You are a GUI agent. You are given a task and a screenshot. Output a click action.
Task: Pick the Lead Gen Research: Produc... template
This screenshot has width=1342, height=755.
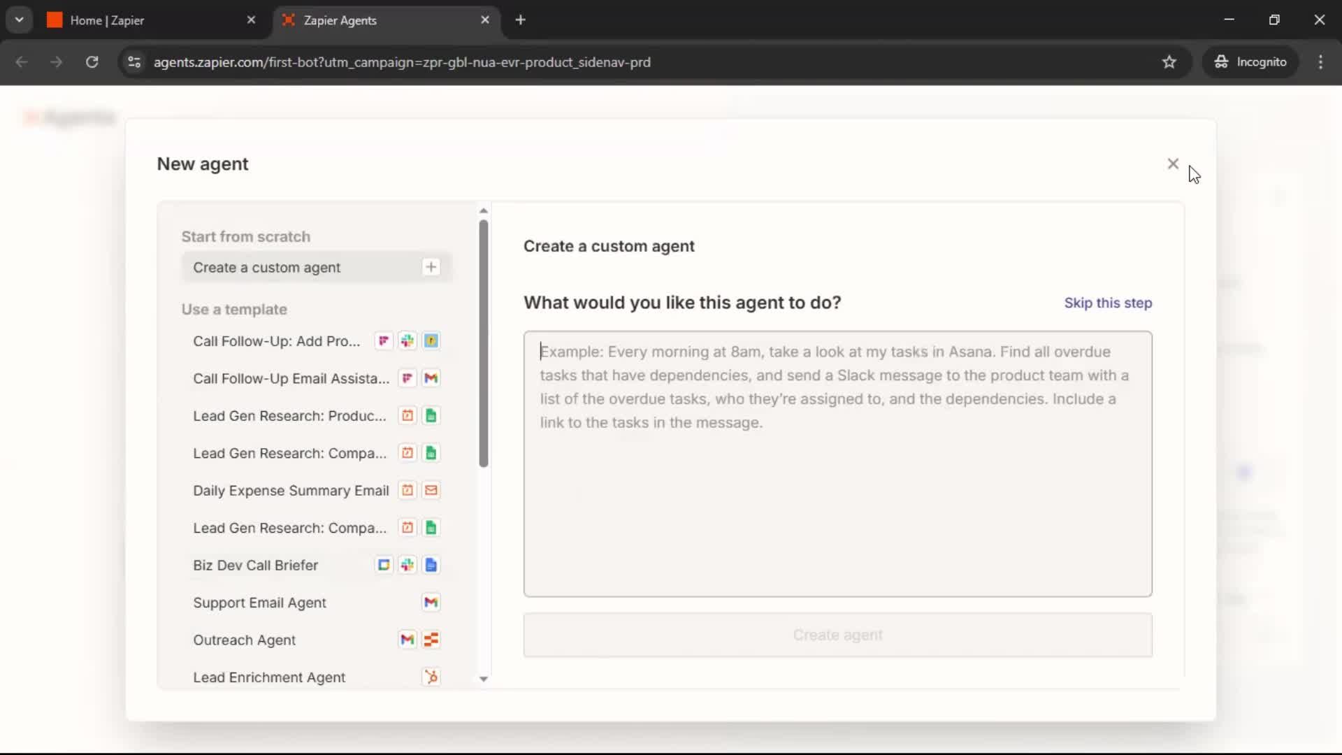tap(317, 415)
